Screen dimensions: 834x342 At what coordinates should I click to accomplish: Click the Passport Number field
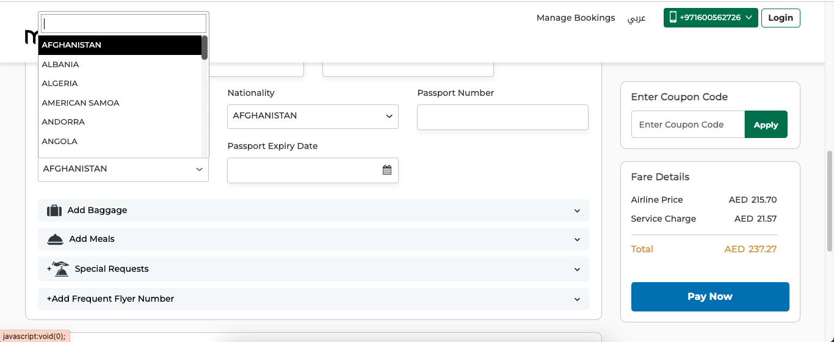tap(502, 117)
